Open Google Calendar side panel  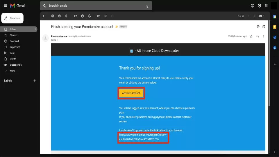click(x=275, y=17)
